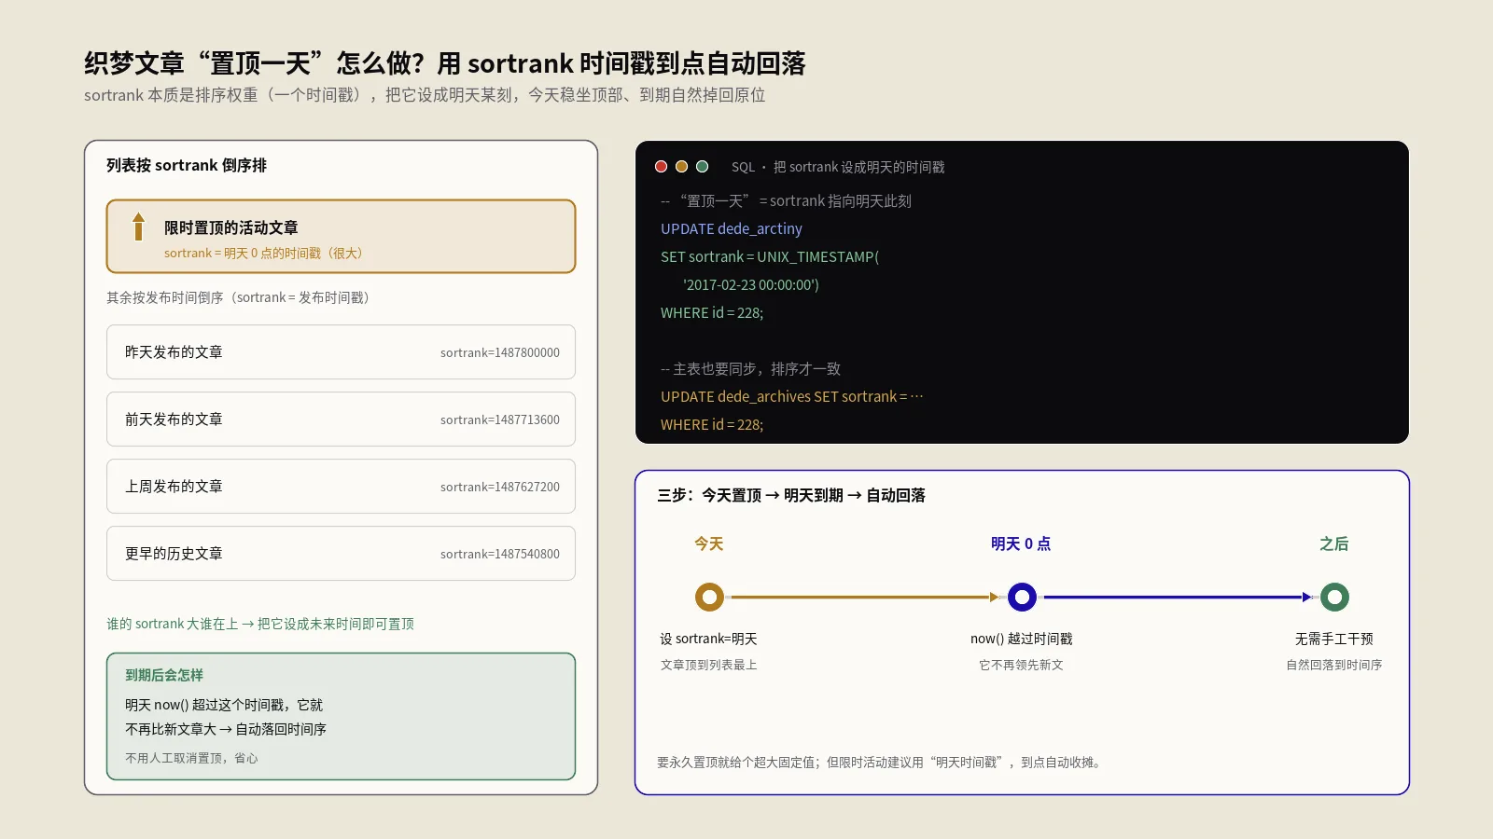This screenshot has width=1493, height=839.
Task: Select the 更早的历史文章 row
Action: pos(341,554)
